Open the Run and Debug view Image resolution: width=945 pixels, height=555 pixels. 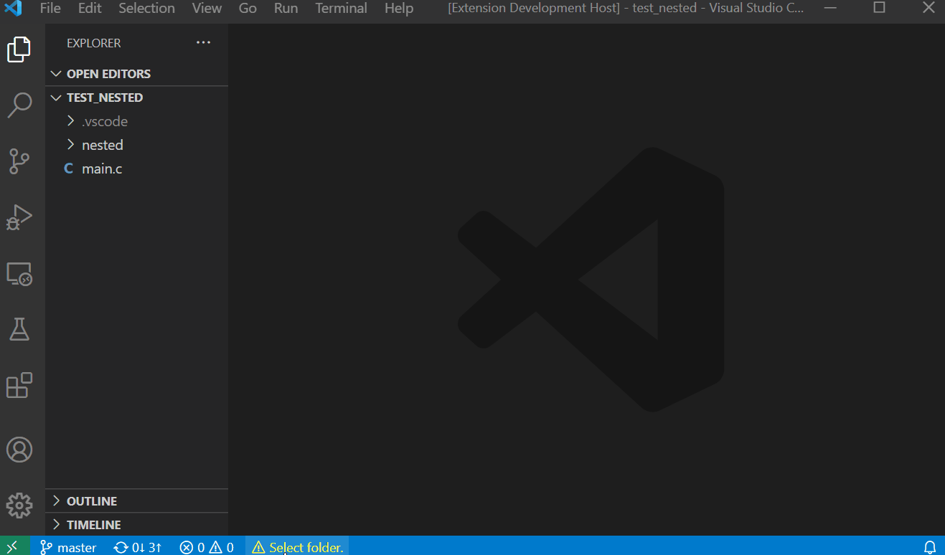tap(19, 217)
